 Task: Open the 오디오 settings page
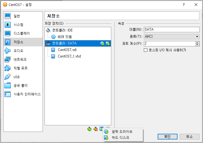coord(23,51)
